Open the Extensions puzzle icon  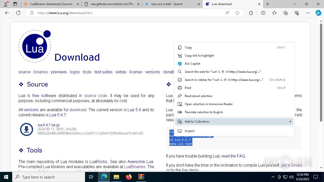[251, 13]
